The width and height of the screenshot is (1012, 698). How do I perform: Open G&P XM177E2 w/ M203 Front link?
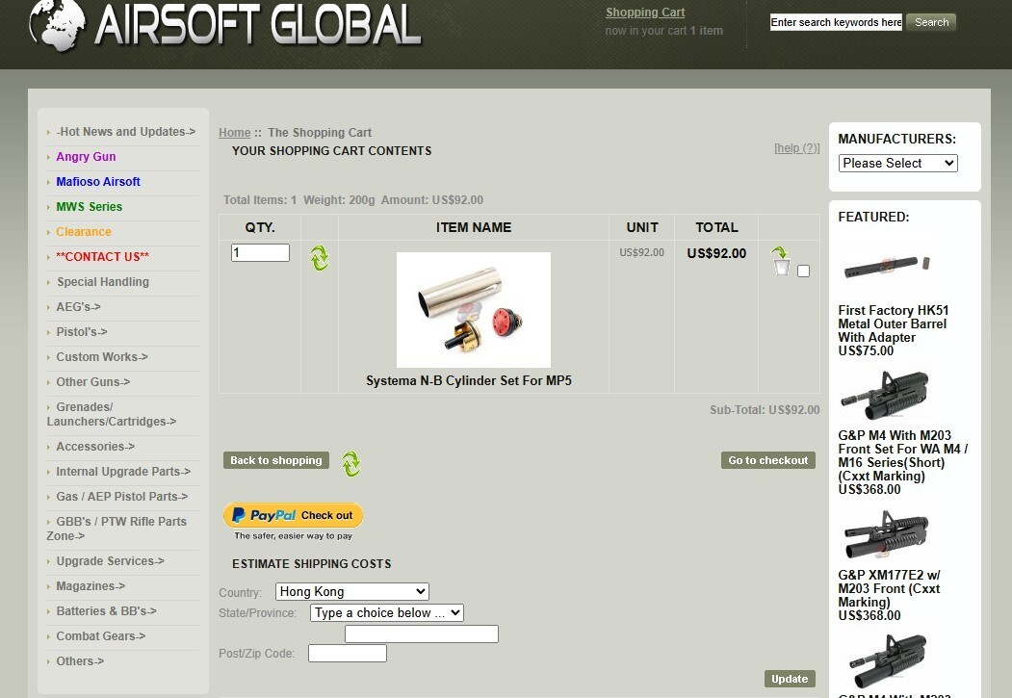[x=889, y=588]
